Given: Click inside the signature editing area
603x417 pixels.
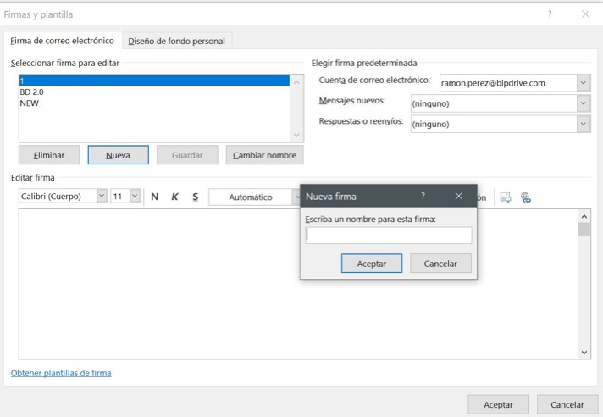Looking at the screenshot, I should (298, 284).
